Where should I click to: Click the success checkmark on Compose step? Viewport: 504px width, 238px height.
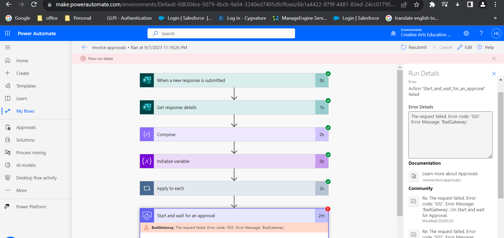[328, 128]
